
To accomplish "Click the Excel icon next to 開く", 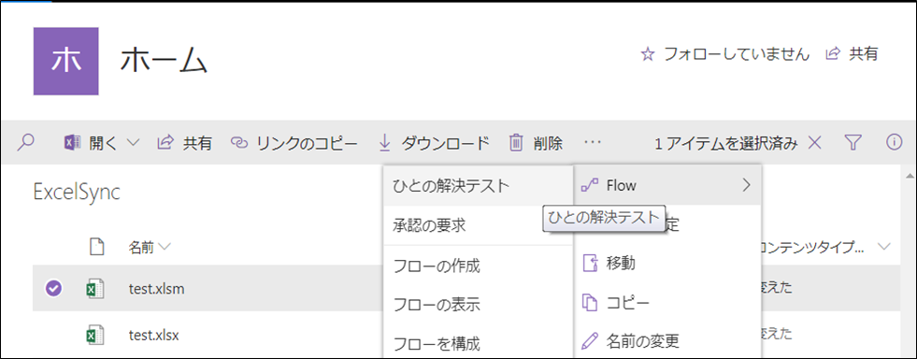I will 72,142.
